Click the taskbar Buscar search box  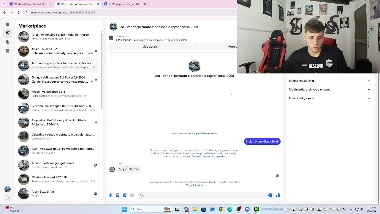151,209
